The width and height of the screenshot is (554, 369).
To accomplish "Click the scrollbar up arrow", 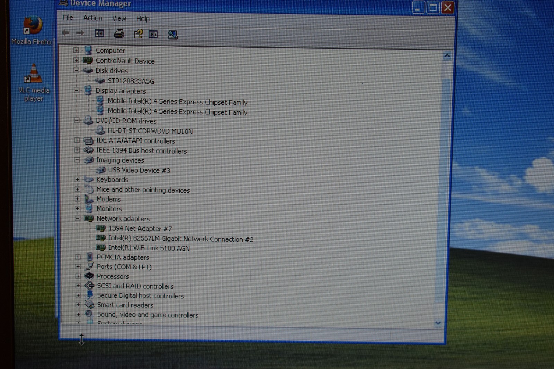I will [x=447, y=56].
